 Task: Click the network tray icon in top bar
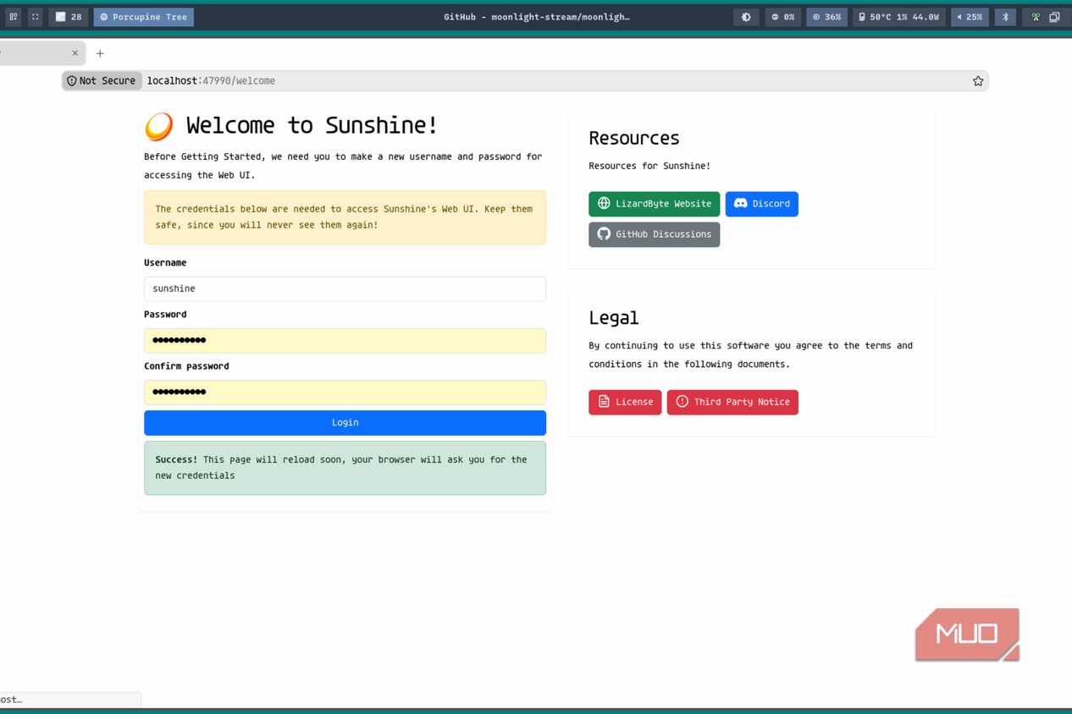[x=1035, y=17]
